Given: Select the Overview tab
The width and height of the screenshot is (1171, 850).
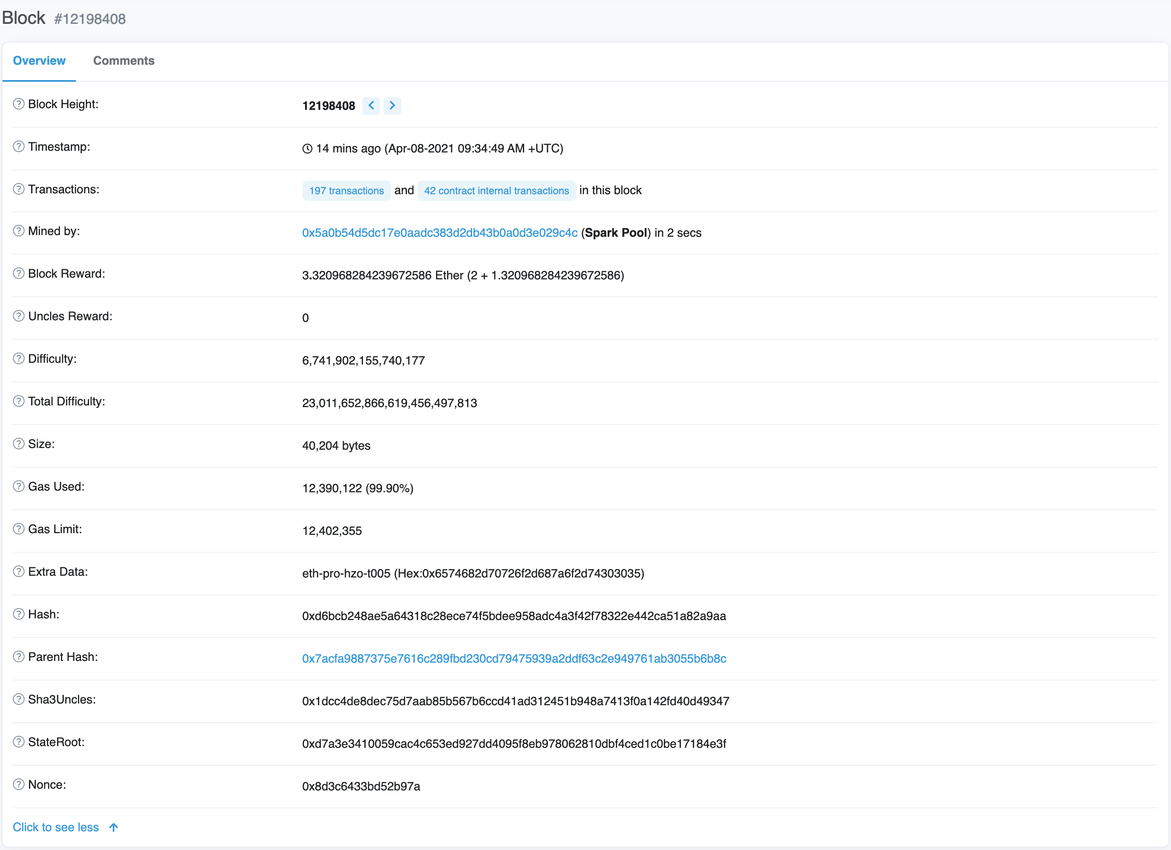Looking at the screenshot, I should click(x=39, y=61).
